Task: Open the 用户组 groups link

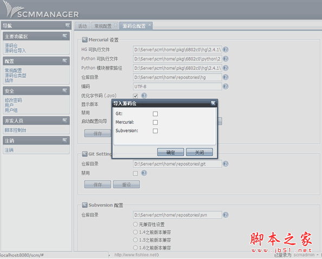Action: pyautogui.click(x=11, y=110)
